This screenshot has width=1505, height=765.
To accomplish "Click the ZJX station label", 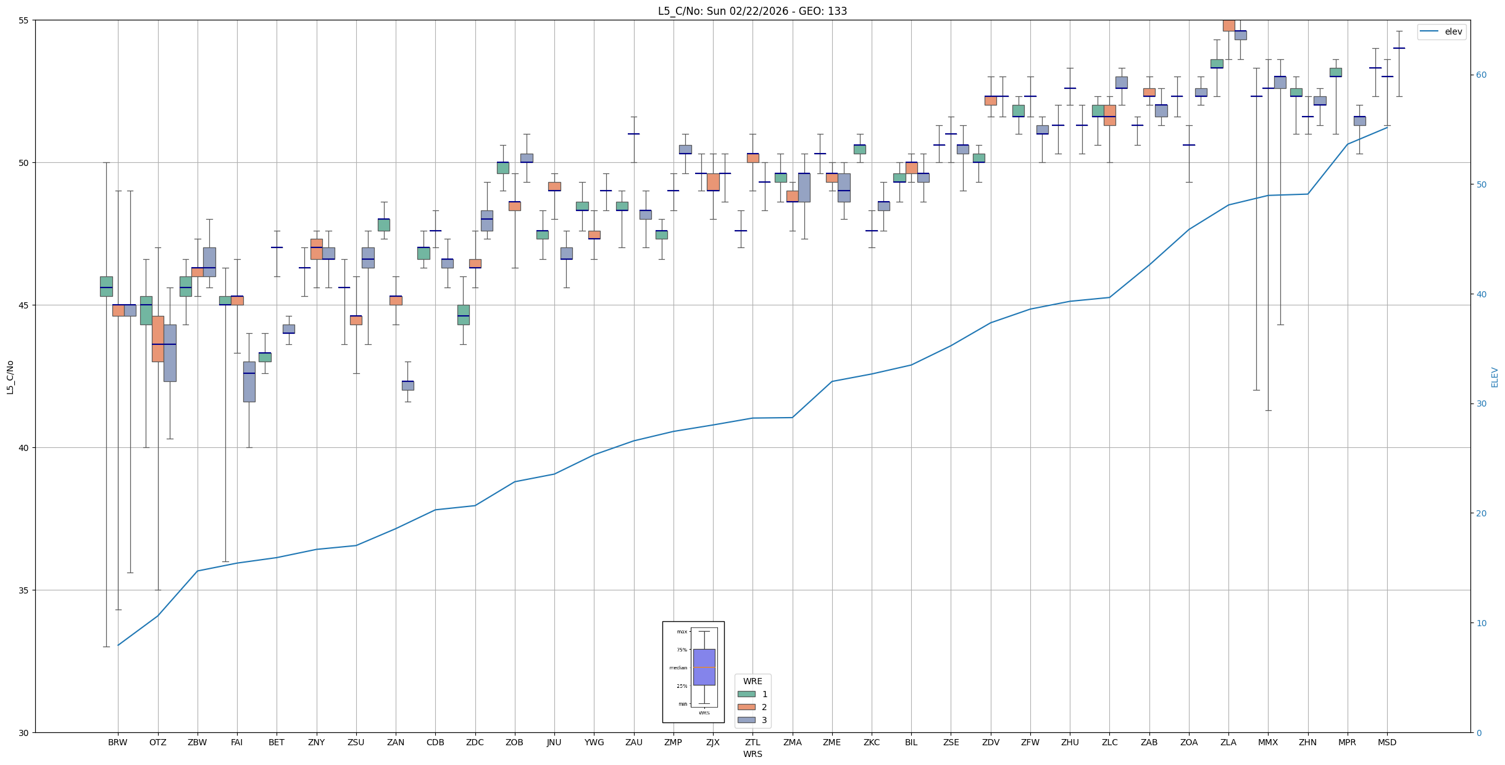I will [712, 742].
